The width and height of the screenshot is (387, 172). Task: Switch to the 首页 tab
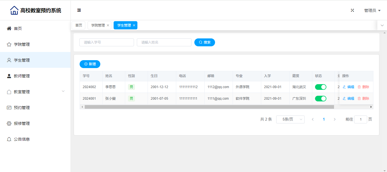click(x=78, y=25)
